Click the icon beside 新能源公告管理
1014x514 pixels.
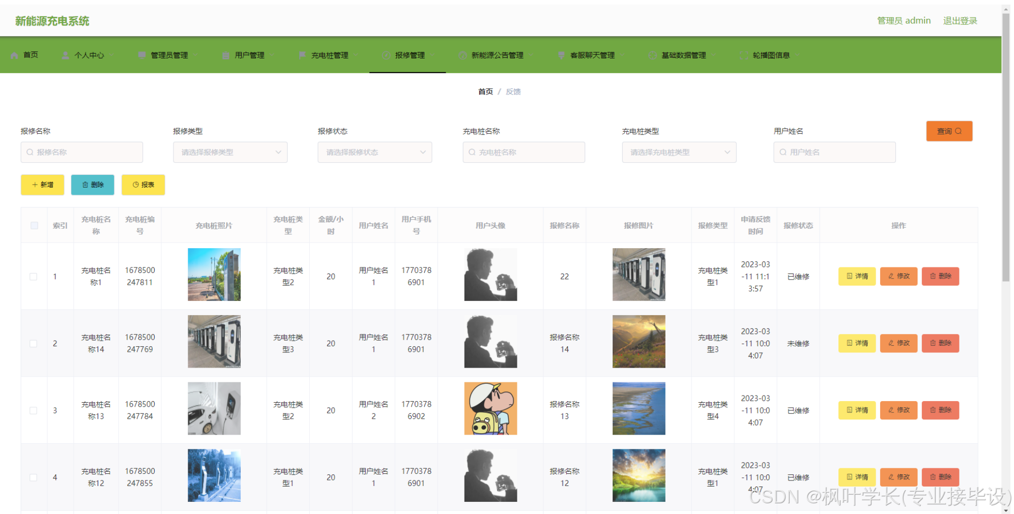click(462, 55)
